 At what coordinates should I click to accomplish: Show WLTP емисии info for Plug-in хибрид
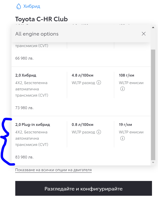[x=122, y=138]
